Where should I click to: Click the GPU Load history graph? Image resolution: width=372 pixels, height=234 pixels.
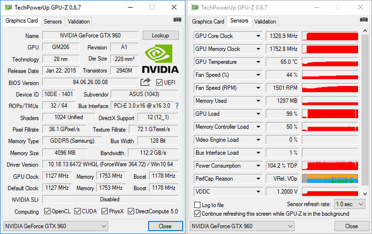(330, 114)
